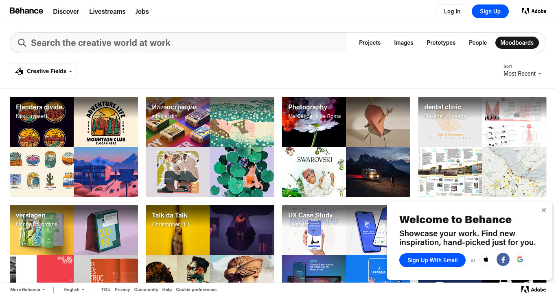The width and height of the screenshot is (556, 296).
Task: Click the search magnifier icon
Action: coord(22,43)
